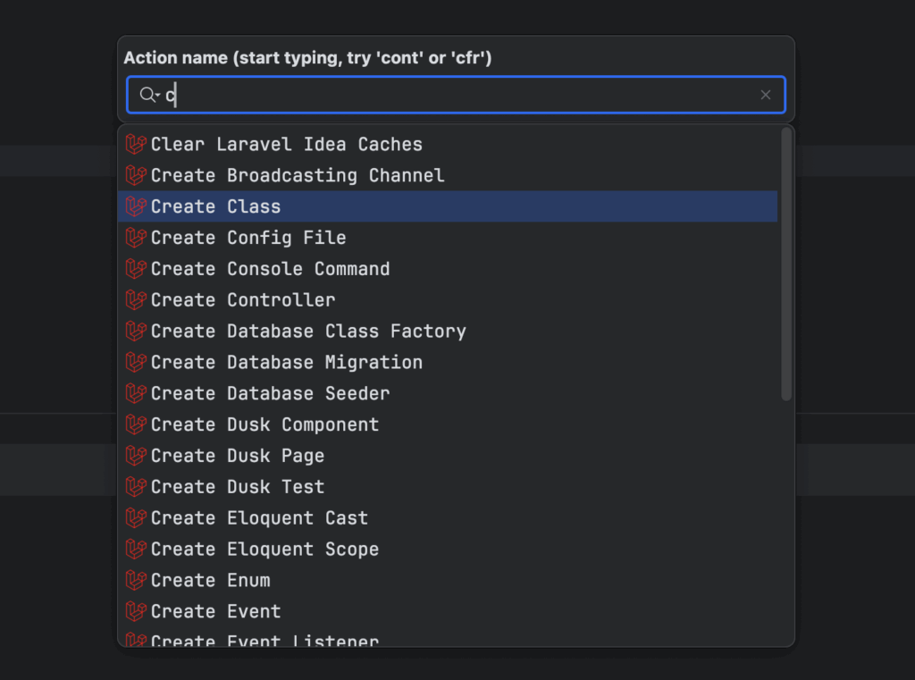Click Laravel icon beside Create Config File
The height and width of the screenshot is (680, 915).
coord(136,238)
